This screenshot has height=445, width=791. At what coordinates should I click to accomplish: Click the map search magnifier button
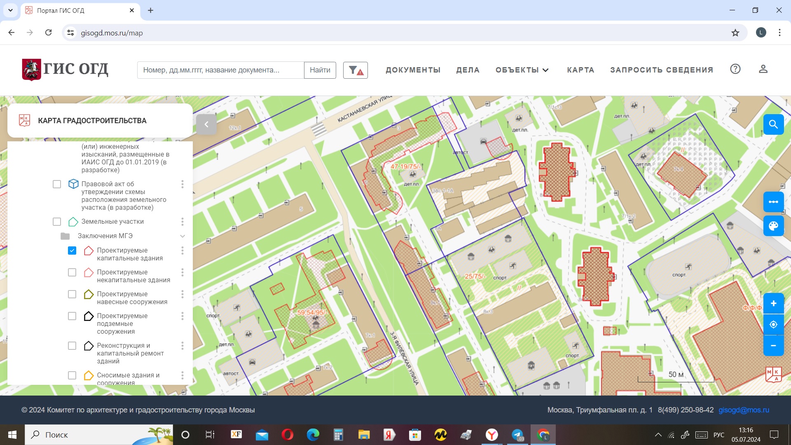click(x=773, y=124)
